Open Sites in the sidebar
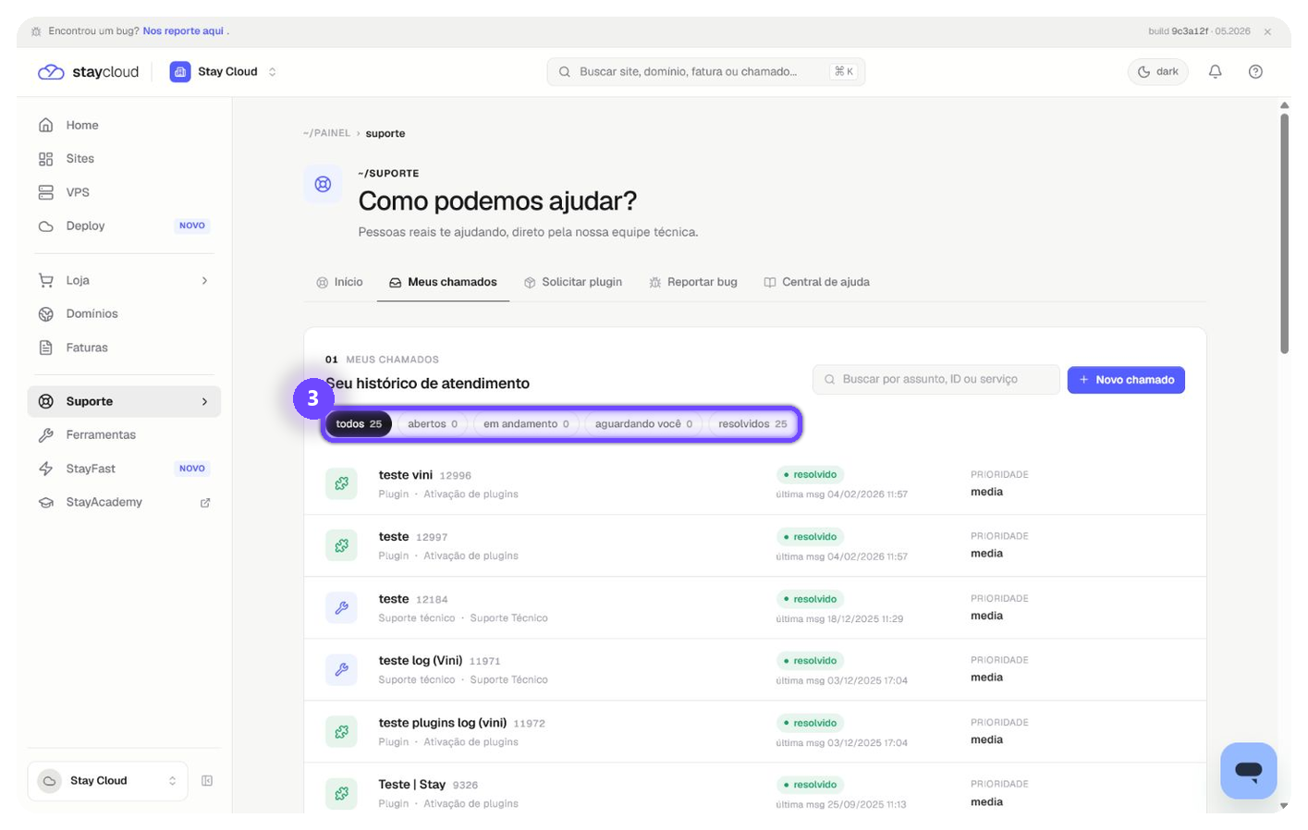The image size is (1308, 830). pos(124,159)
